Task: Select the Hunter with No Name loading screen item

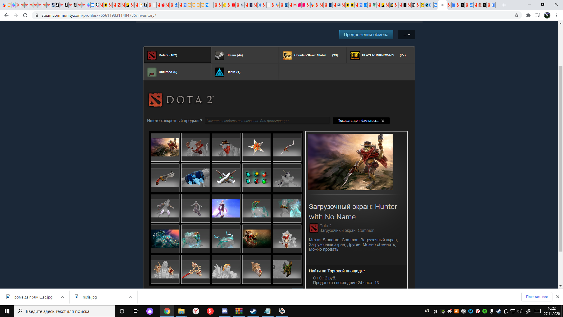Action: pos(165,147)
